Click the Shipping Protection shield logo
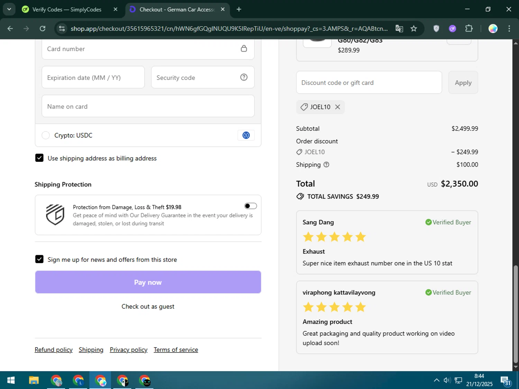The image size is (519, 389). (55, 214)
